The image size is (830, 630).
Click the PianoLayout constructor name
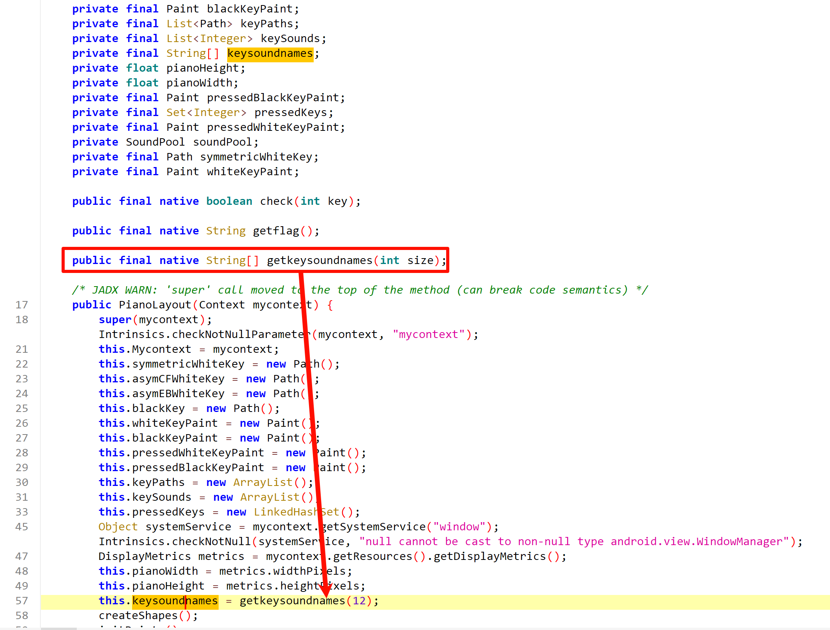pos(155,305)
